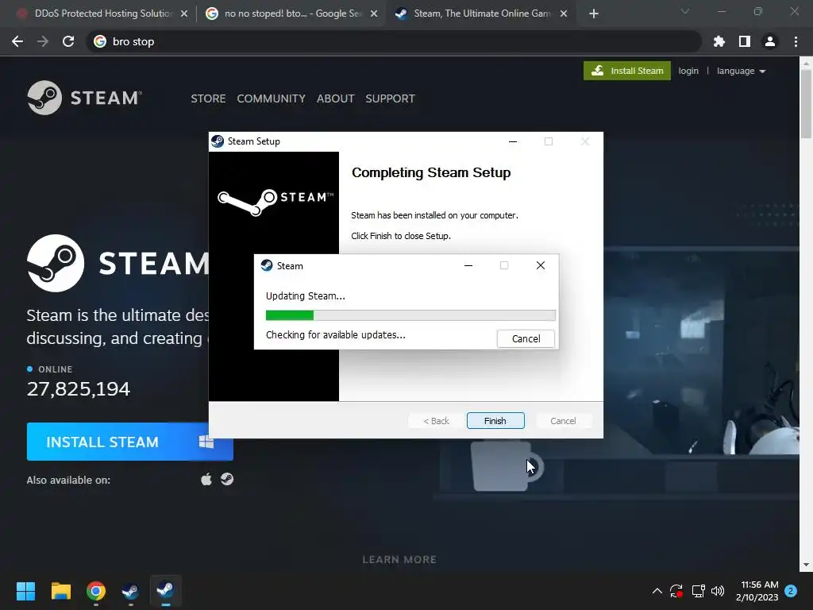
Task: Click the first Steam taskbar icon
Action: (131, 591)
